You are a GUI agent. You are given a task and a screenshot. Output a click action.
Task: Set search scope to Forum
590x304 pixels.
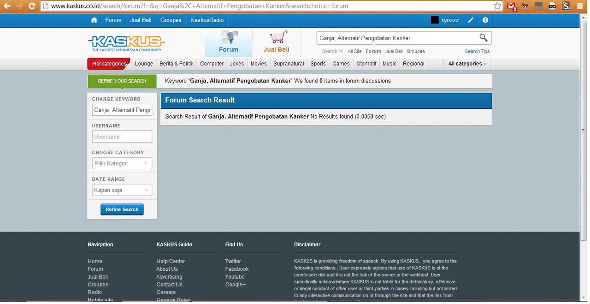[373, 51]
